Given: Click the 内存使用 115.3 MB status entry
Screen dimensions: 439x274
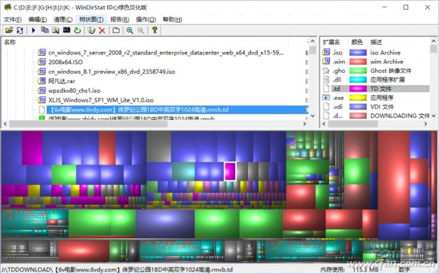Looking at the screenshot, I should pos(348,270).
